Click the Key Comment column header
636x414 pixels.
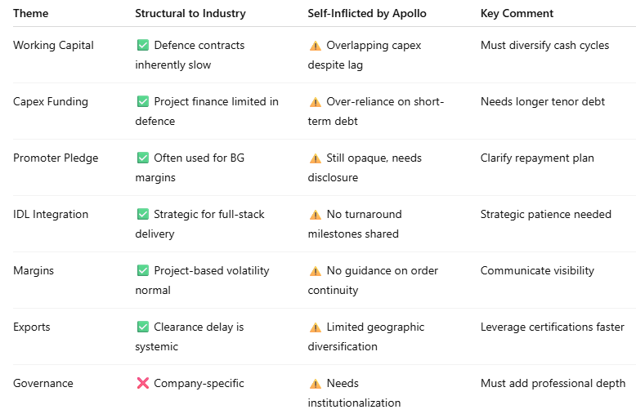[x=517, y=14]
